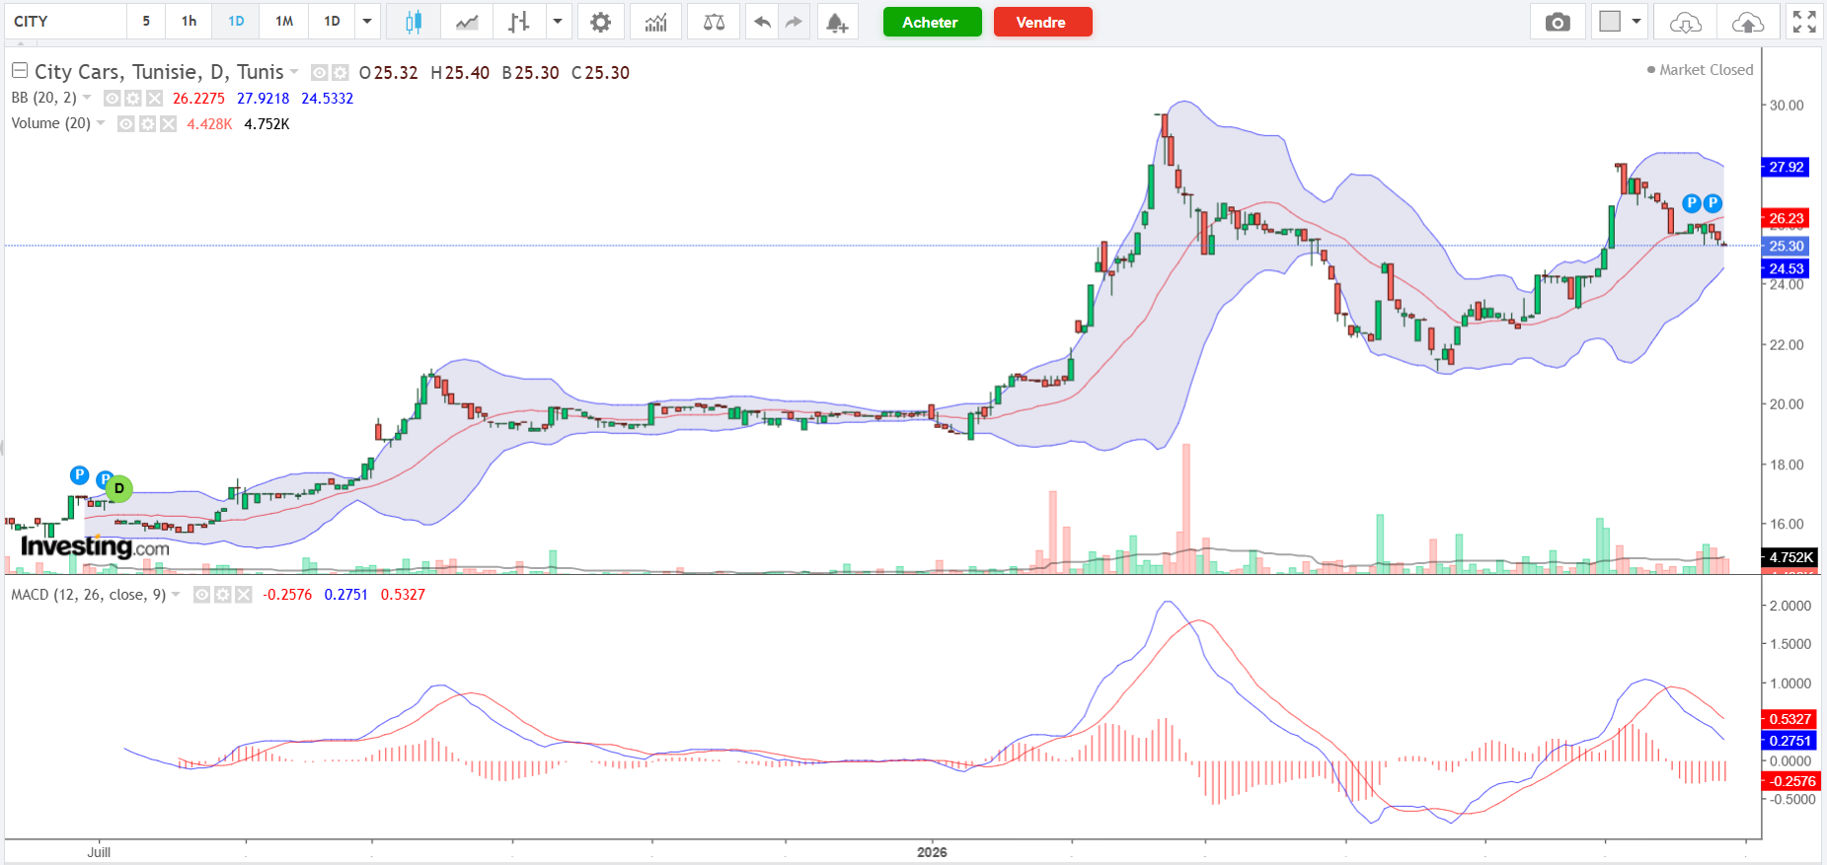Open the chart style dropdown arrow
This screenshot has height=865, width=1827.
[x=558, y=22]
